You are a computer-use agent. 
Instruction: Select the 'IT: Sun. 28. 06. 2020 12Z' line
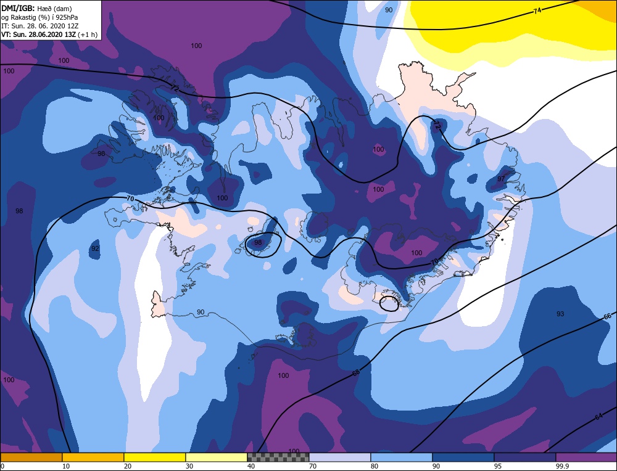pos(39,26)
